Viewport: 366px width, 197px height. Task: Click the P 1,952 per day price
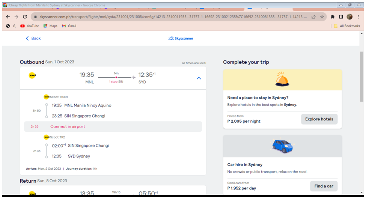[242, 188]
